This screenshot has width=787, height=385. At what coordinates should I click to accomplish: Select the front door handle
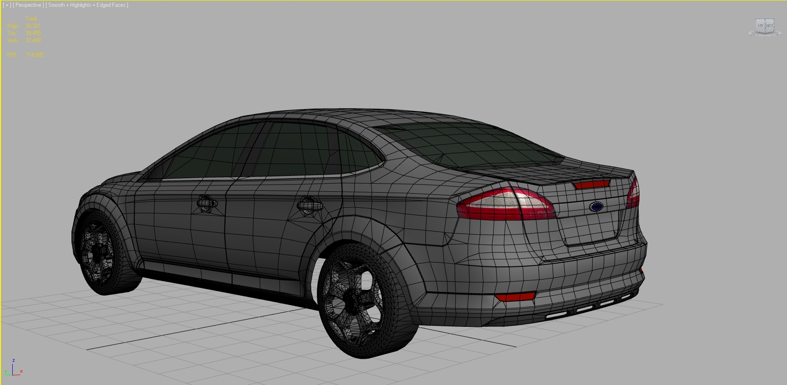[207, 203]
